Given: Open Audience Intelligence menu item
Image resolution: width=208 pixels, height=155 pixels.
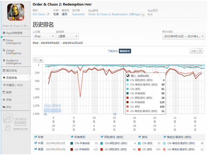Looking at the screenshot, I should [x=16, y=61].
